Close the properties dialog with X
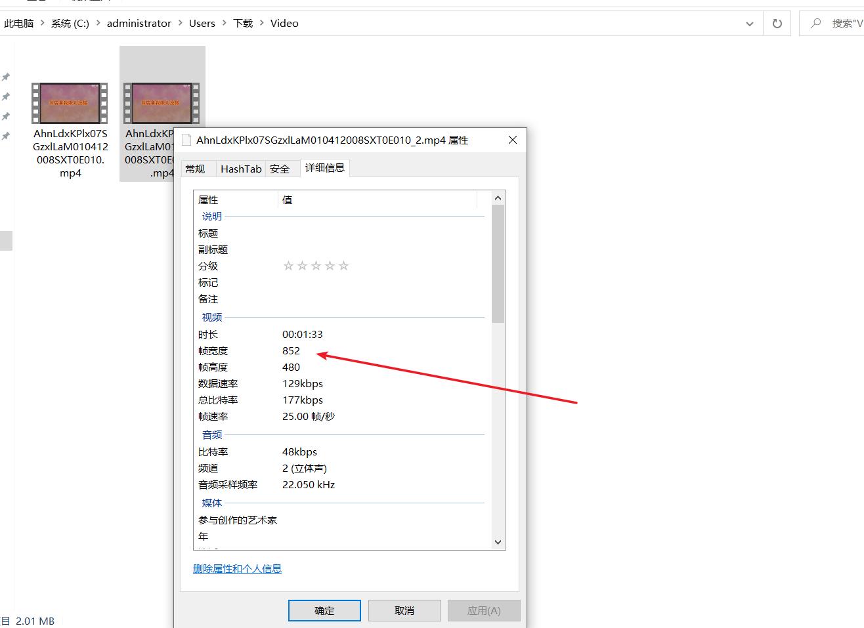The image size is (864, 628). coord(513,140)
